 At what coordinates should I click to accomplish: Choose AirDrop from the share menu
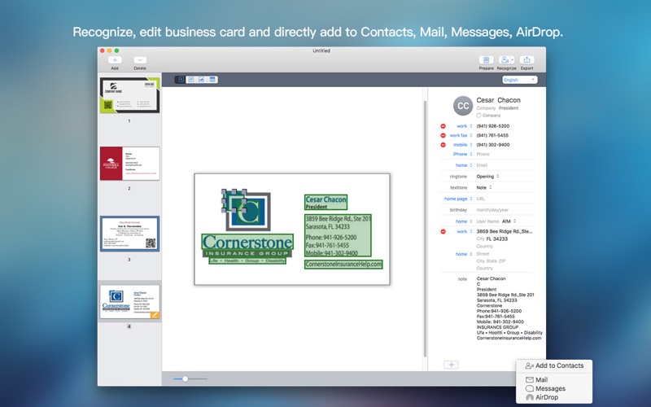[x=542, y=397]
